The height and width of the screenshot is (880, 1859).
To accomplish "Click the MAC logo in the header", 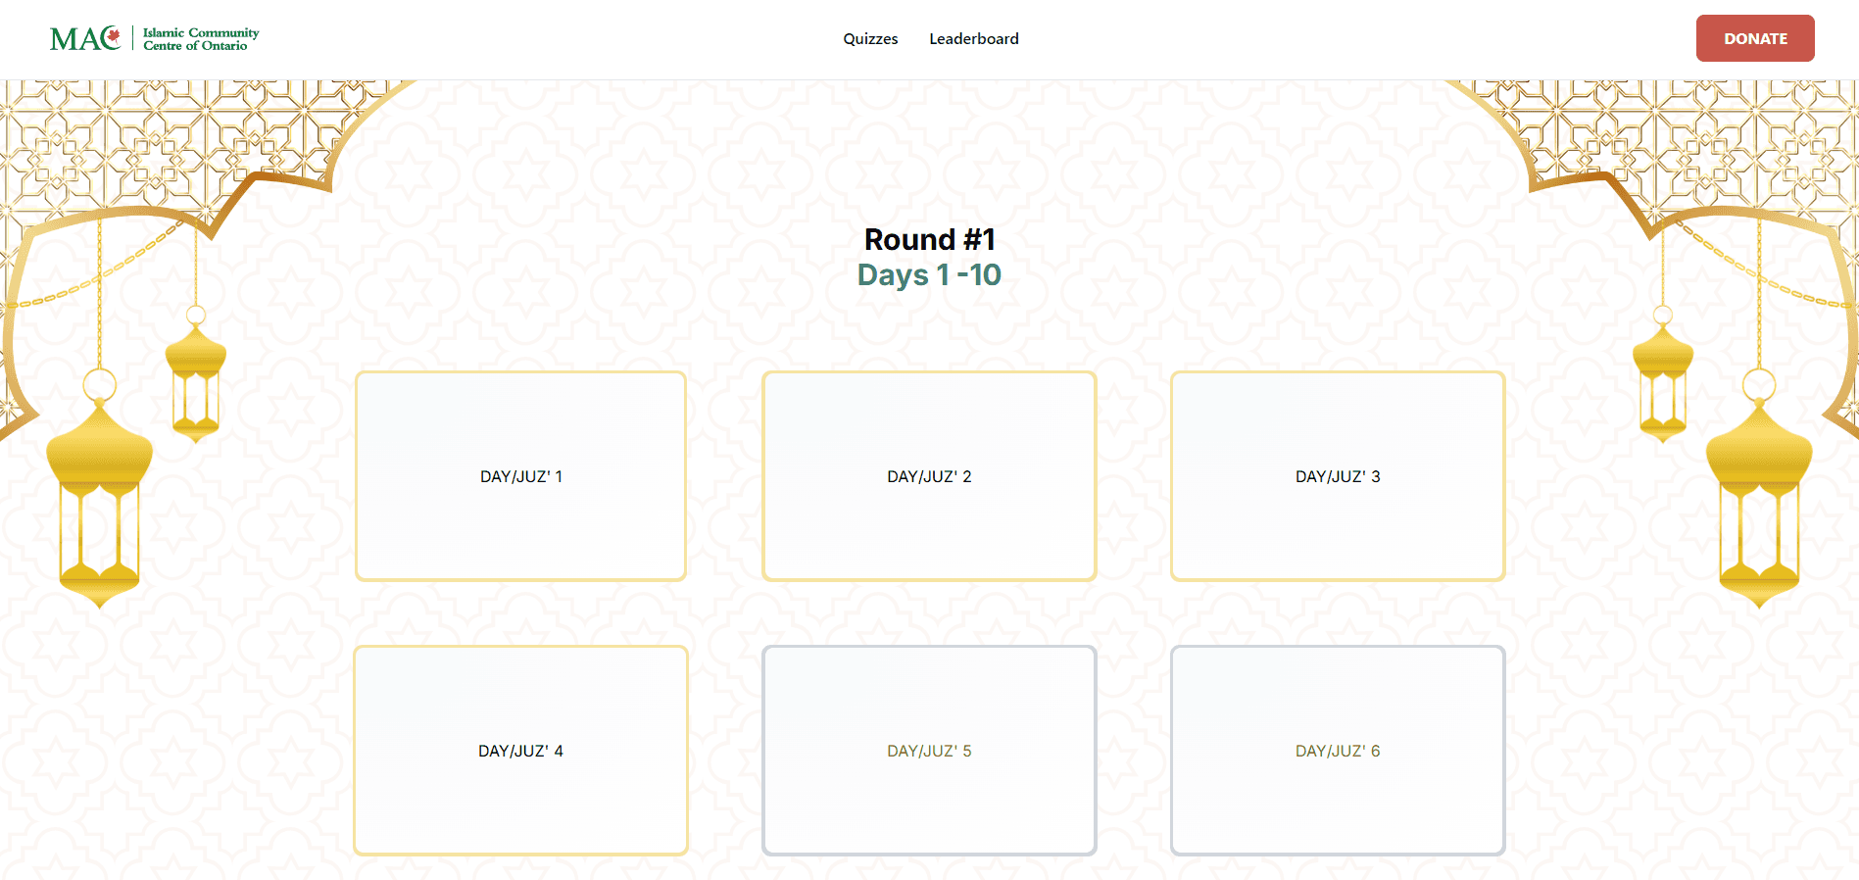I will click(154, 38).
